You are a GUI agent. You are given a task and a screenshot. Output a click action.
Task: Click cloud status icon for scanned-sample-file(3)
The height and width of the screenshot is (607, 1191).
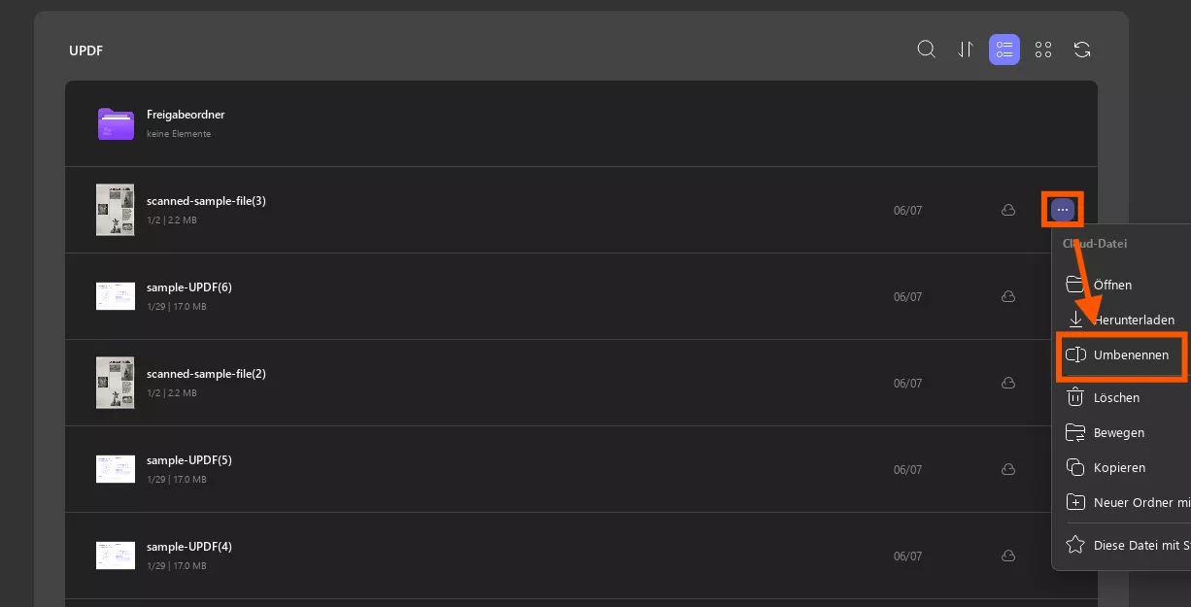tap(1008, 210)
